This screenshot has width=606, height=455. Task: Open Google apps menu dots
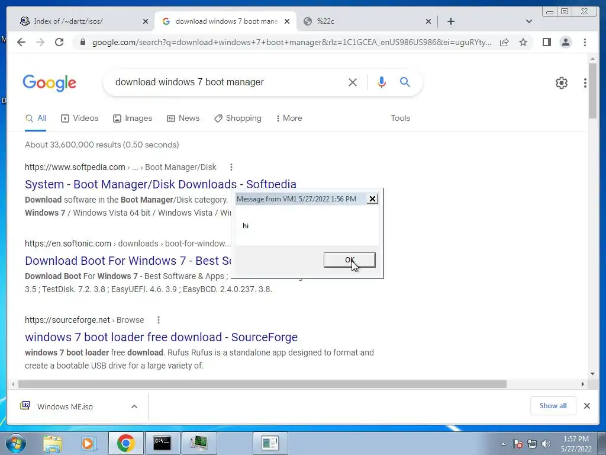pyautogui.click(x=585, y=83)
